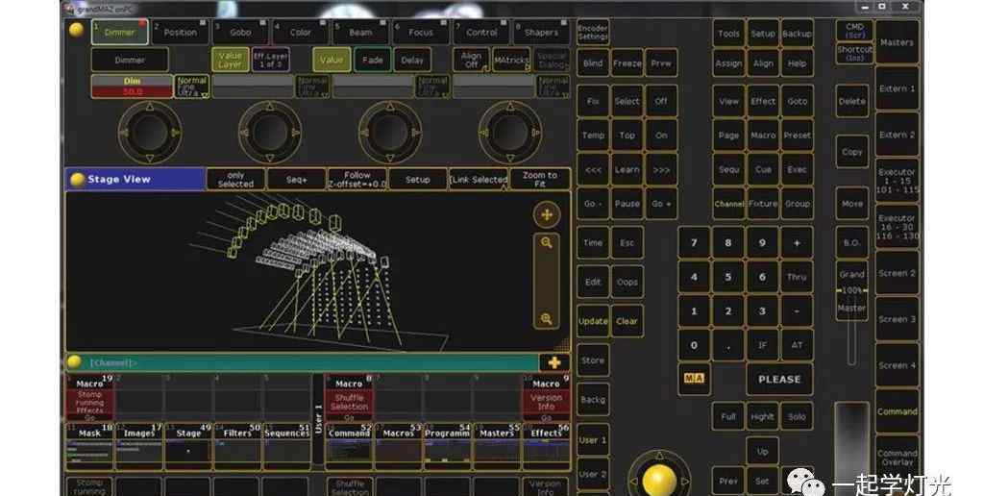The image size is (984, 496).
Task: Run the Stomp running Effects macro
Action: click(x=89, y=398)
